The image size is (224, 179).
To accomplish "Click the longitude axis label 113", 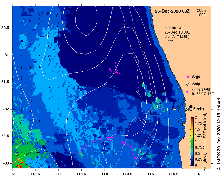I will coord(58,174).
